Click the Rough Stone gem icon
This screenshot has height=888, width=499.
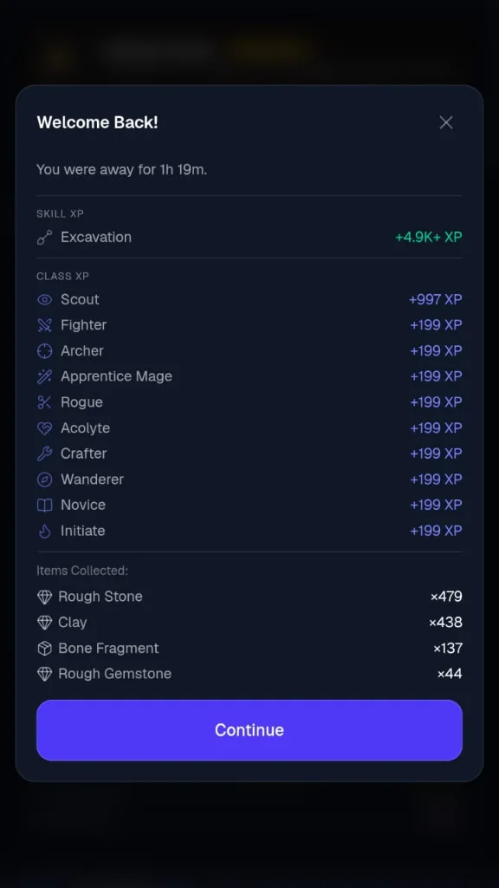45,597
